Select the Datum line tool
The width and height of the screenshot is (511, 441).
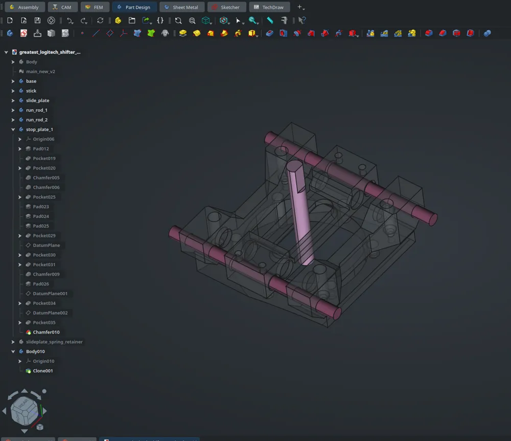pos(96,33)
